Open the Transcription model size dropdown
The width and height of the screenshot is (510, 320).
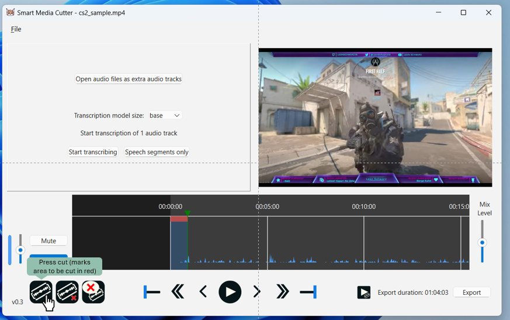tap(165, 116)
